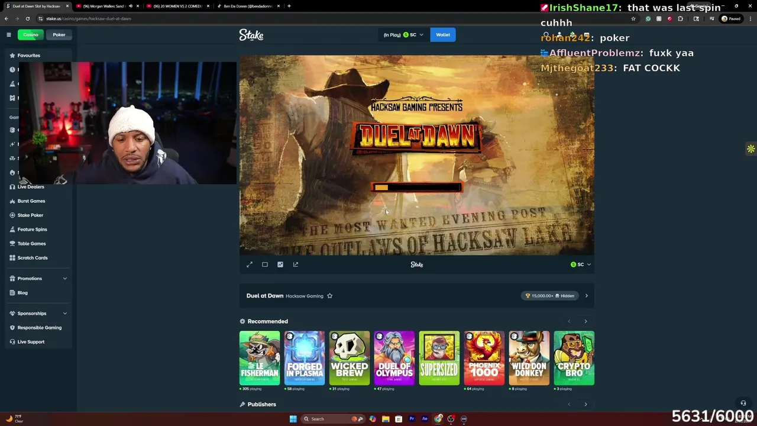Open Feature Spins in sidebar

click(x=32, y=230)
